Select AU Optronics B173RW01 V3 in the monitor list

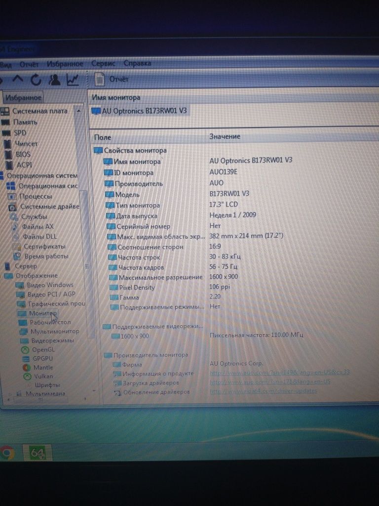coord(140,111)
